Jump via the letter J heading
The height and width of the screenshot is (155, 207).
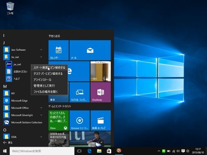coord(4,43)
